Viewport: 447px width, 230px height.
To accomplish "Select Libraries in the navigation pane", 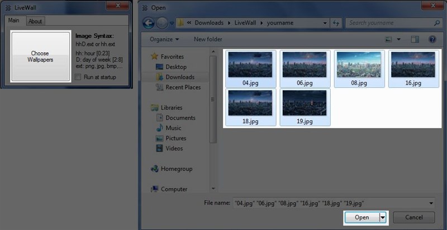I will point(172,107).
